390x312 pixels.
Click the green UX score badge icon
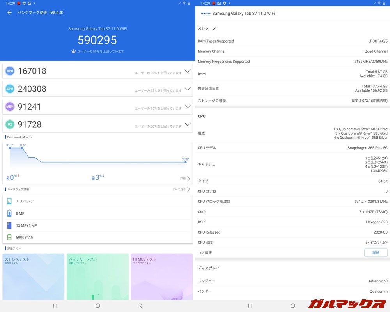(x=9, y=124)
